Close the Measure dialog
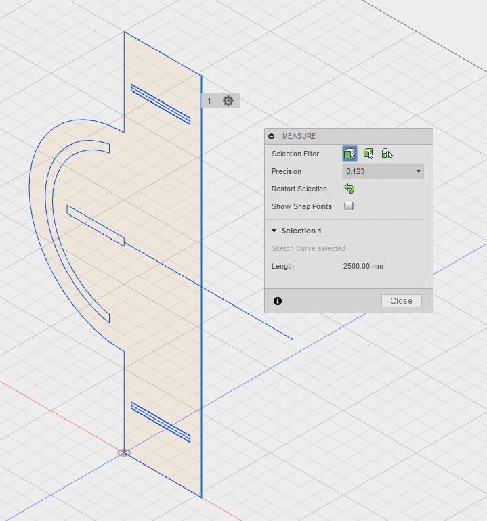Screen dimensions: 487x521 click(x=401, y=300)
